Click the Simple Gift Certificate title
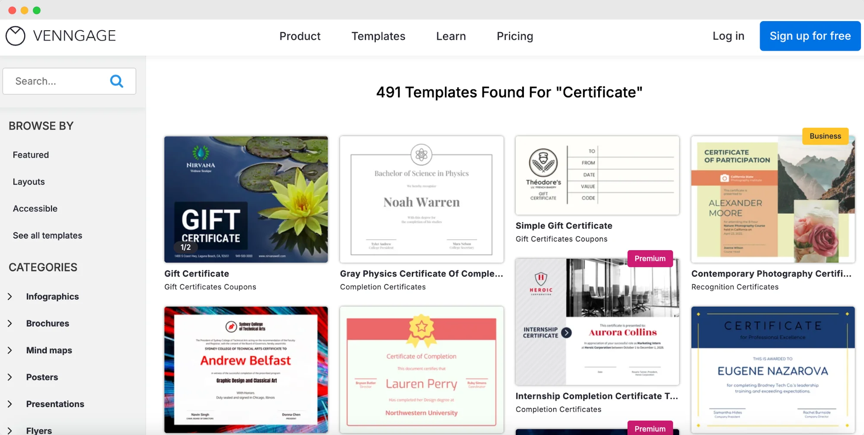 [x=564, y=225]
